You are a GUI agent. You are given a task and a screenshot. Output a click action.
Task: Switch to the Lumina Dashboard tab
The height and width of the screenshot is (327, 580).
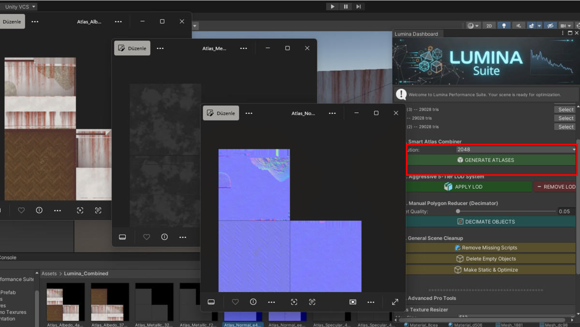416,34
